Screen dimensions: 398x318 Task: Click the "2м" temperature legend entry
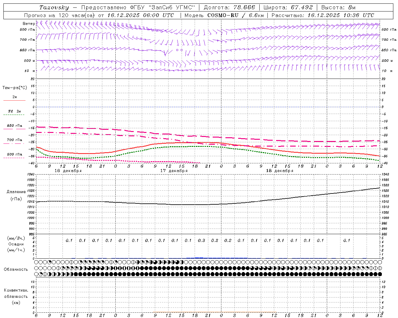[x=15, y=97]
